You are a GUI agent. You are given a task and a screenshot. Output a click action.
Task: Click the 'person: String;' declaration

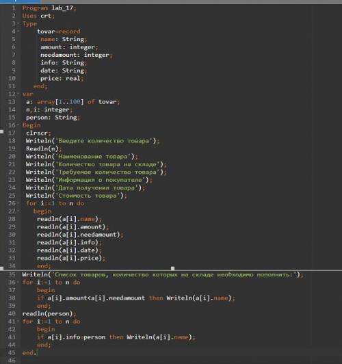pos(53,118)
